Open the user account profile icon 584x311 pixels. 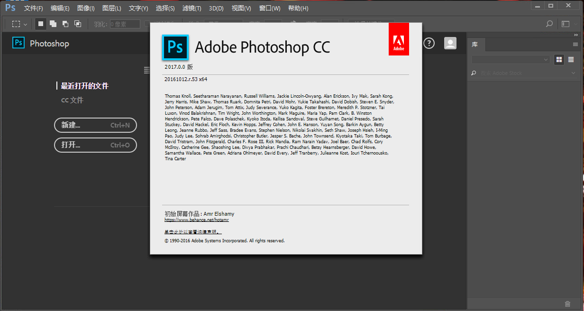coord(450,43)
